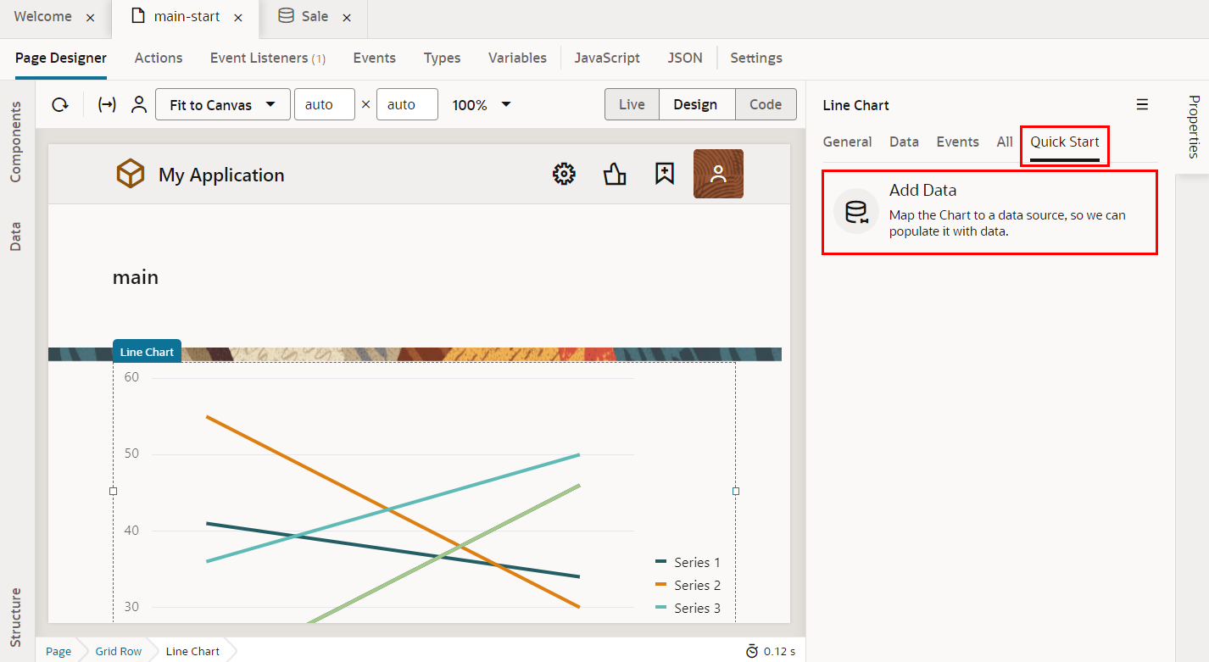Switch to Design mode
Image resolution: width=1209 pixels, height=662 pixels.
[x=695, y=105]
